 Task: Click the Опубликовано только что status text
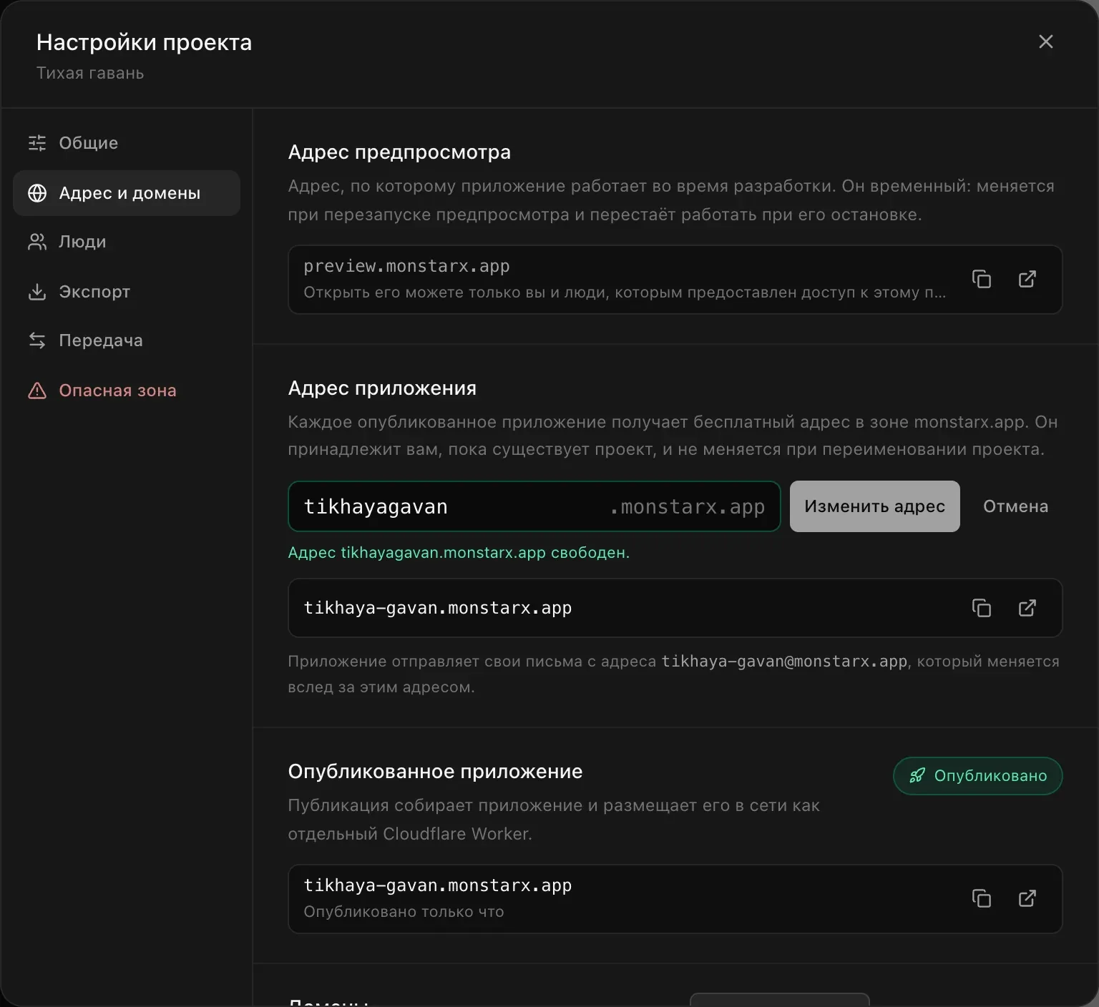click(x=404, y=912)
